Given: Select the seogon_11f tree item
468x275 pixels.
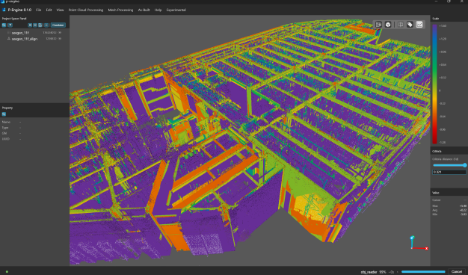Looking at the screenshot, I should click(x=20, y=33).
